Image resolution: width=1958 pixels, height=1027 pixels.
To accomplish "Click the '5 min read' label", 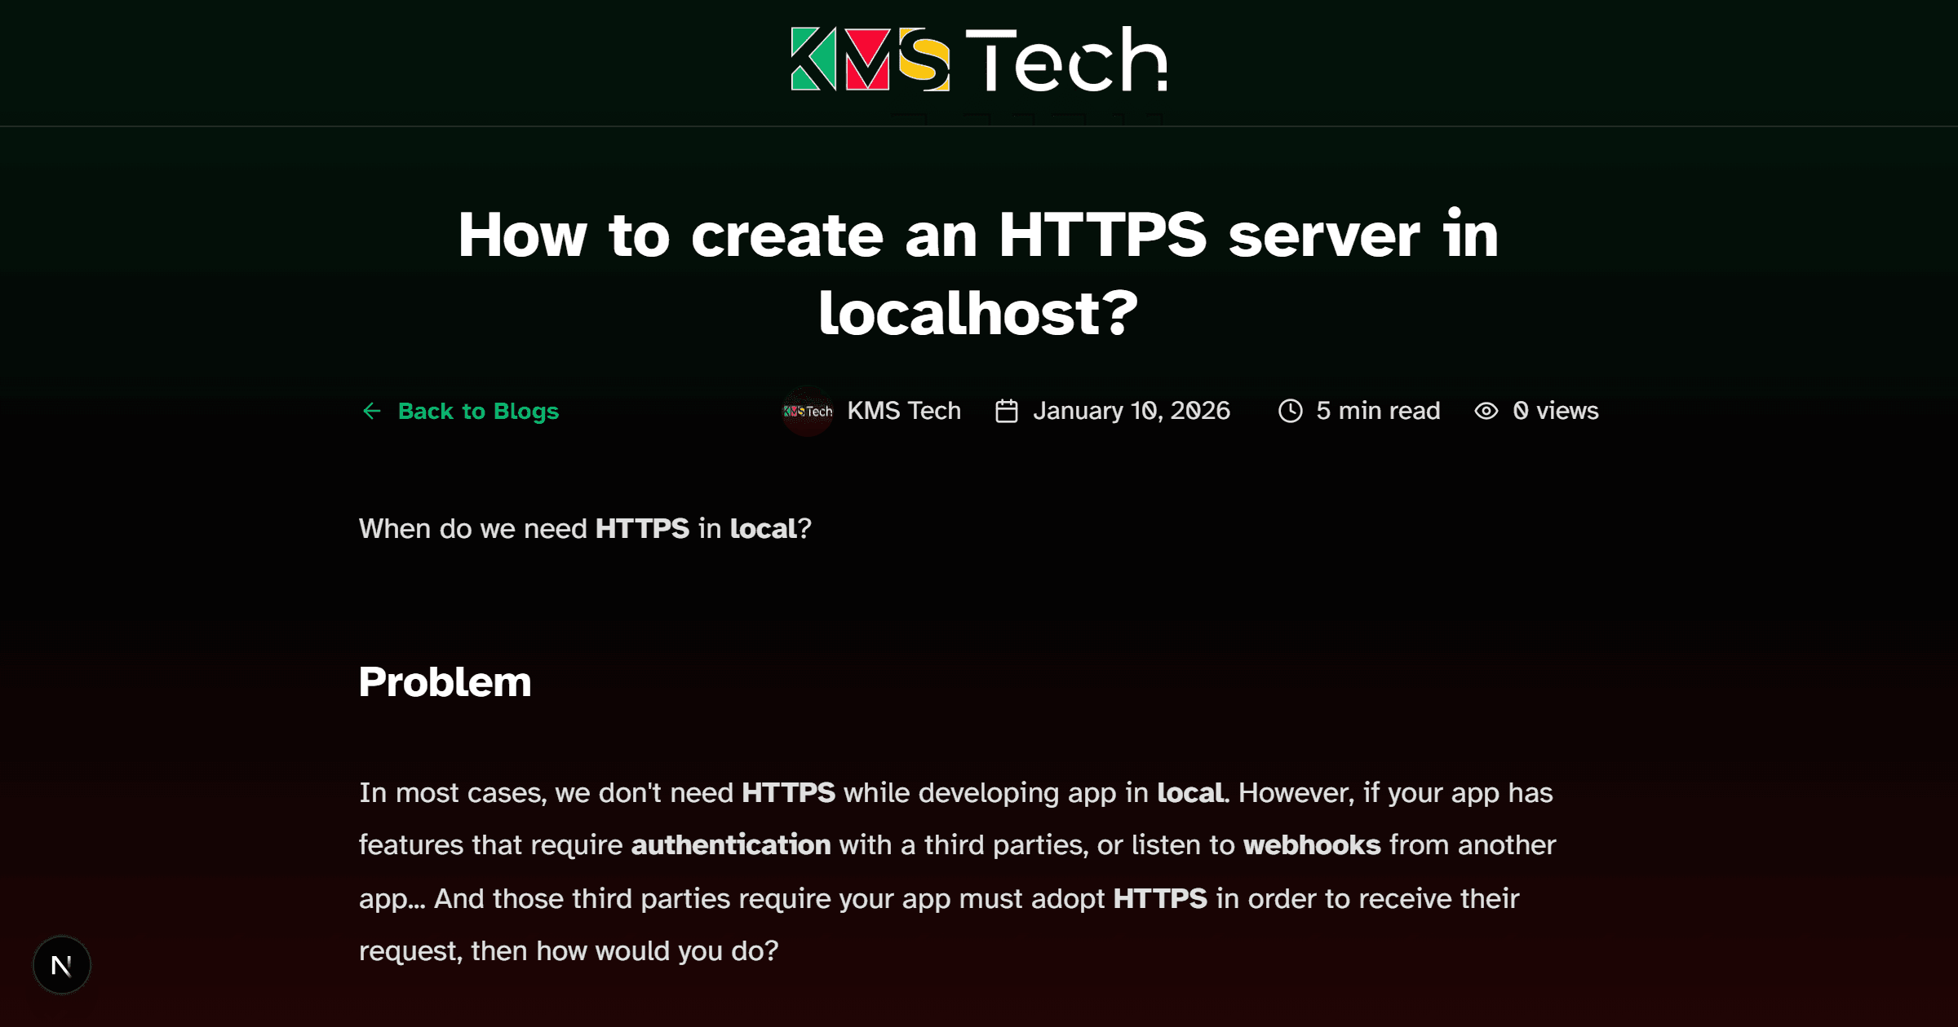I will [x=1377, y=411].
